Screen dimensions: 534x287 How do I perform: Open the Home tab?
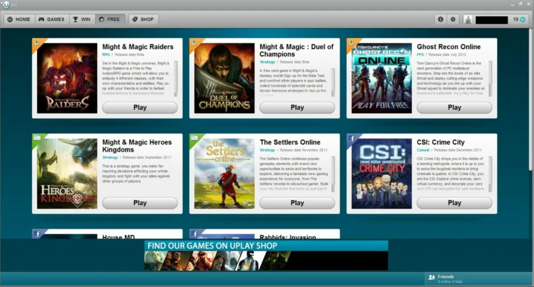19,19
